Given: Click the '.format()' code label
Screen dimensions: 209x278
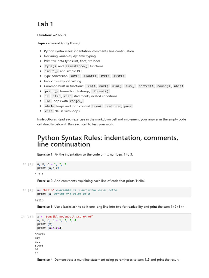Looking at the screenshot, I should [x=100, y=91].
